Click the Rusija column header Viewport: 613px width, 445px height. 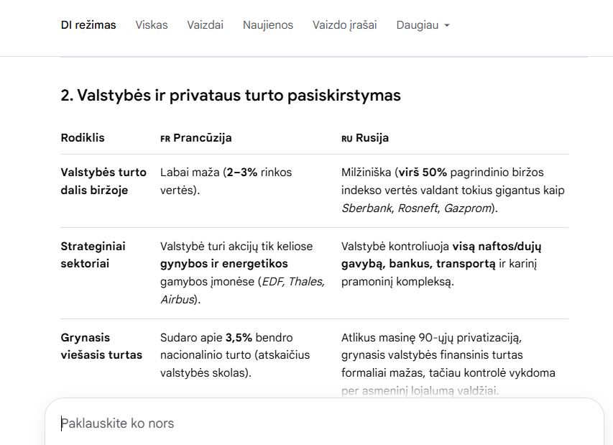pyautogui.click(x=372, y=137)
